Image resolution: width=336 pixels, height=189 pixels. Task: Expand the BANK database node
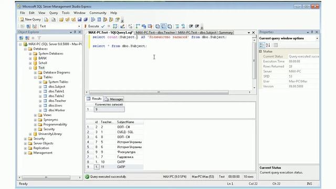(30, 58)
